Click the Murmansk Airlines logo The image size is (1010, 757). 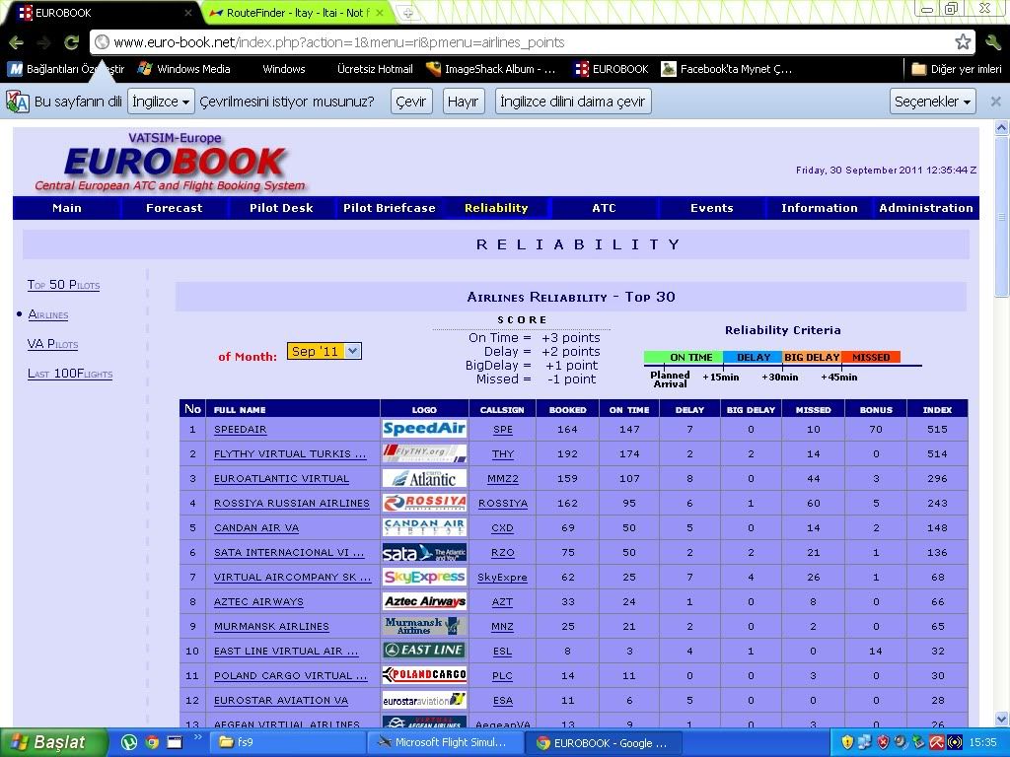coord(424,626)
